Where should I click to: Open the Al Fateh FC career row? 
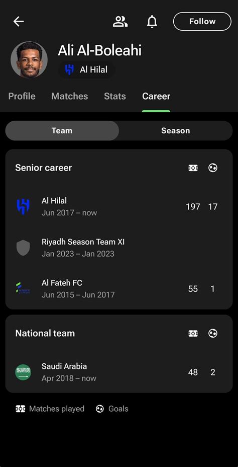tap(119, 288)
